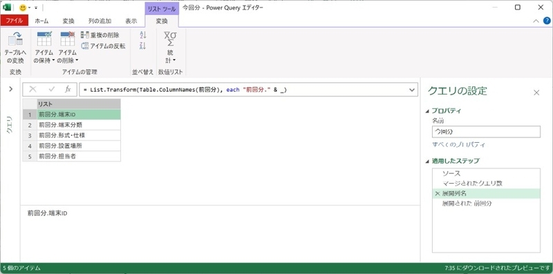Image resolution: width=553 pixels, height=274 pixels.
Task: Click アイテムの反転 in the ribbon
Action: pos(103,46)
